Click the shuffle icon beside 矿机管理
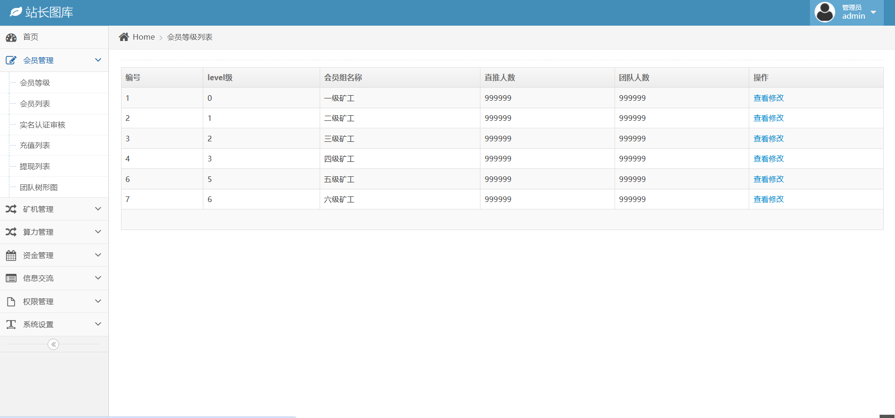The height and width of the screenshot is (418, 895). click(11, 209)
